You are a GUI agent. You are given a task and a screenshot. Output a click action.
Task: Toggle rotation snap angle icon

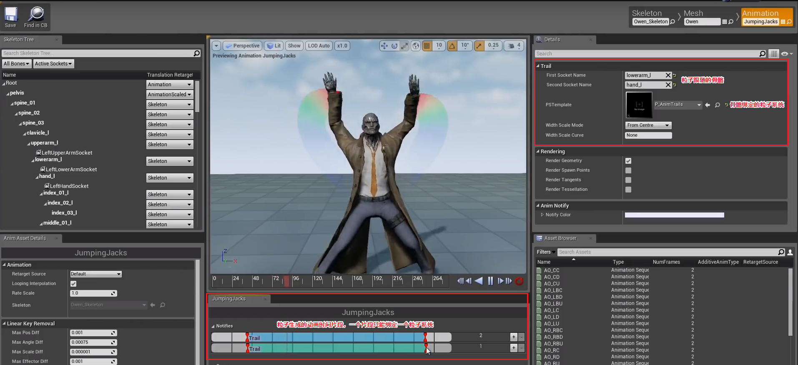[x=452, y=46]
